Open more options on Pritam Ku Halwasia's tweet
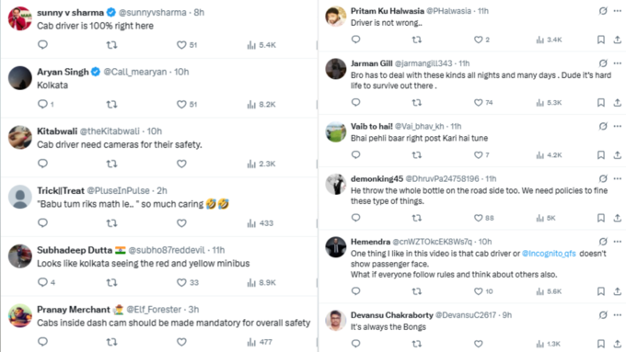This screenshot has height=352, width=626. (618, 11)
